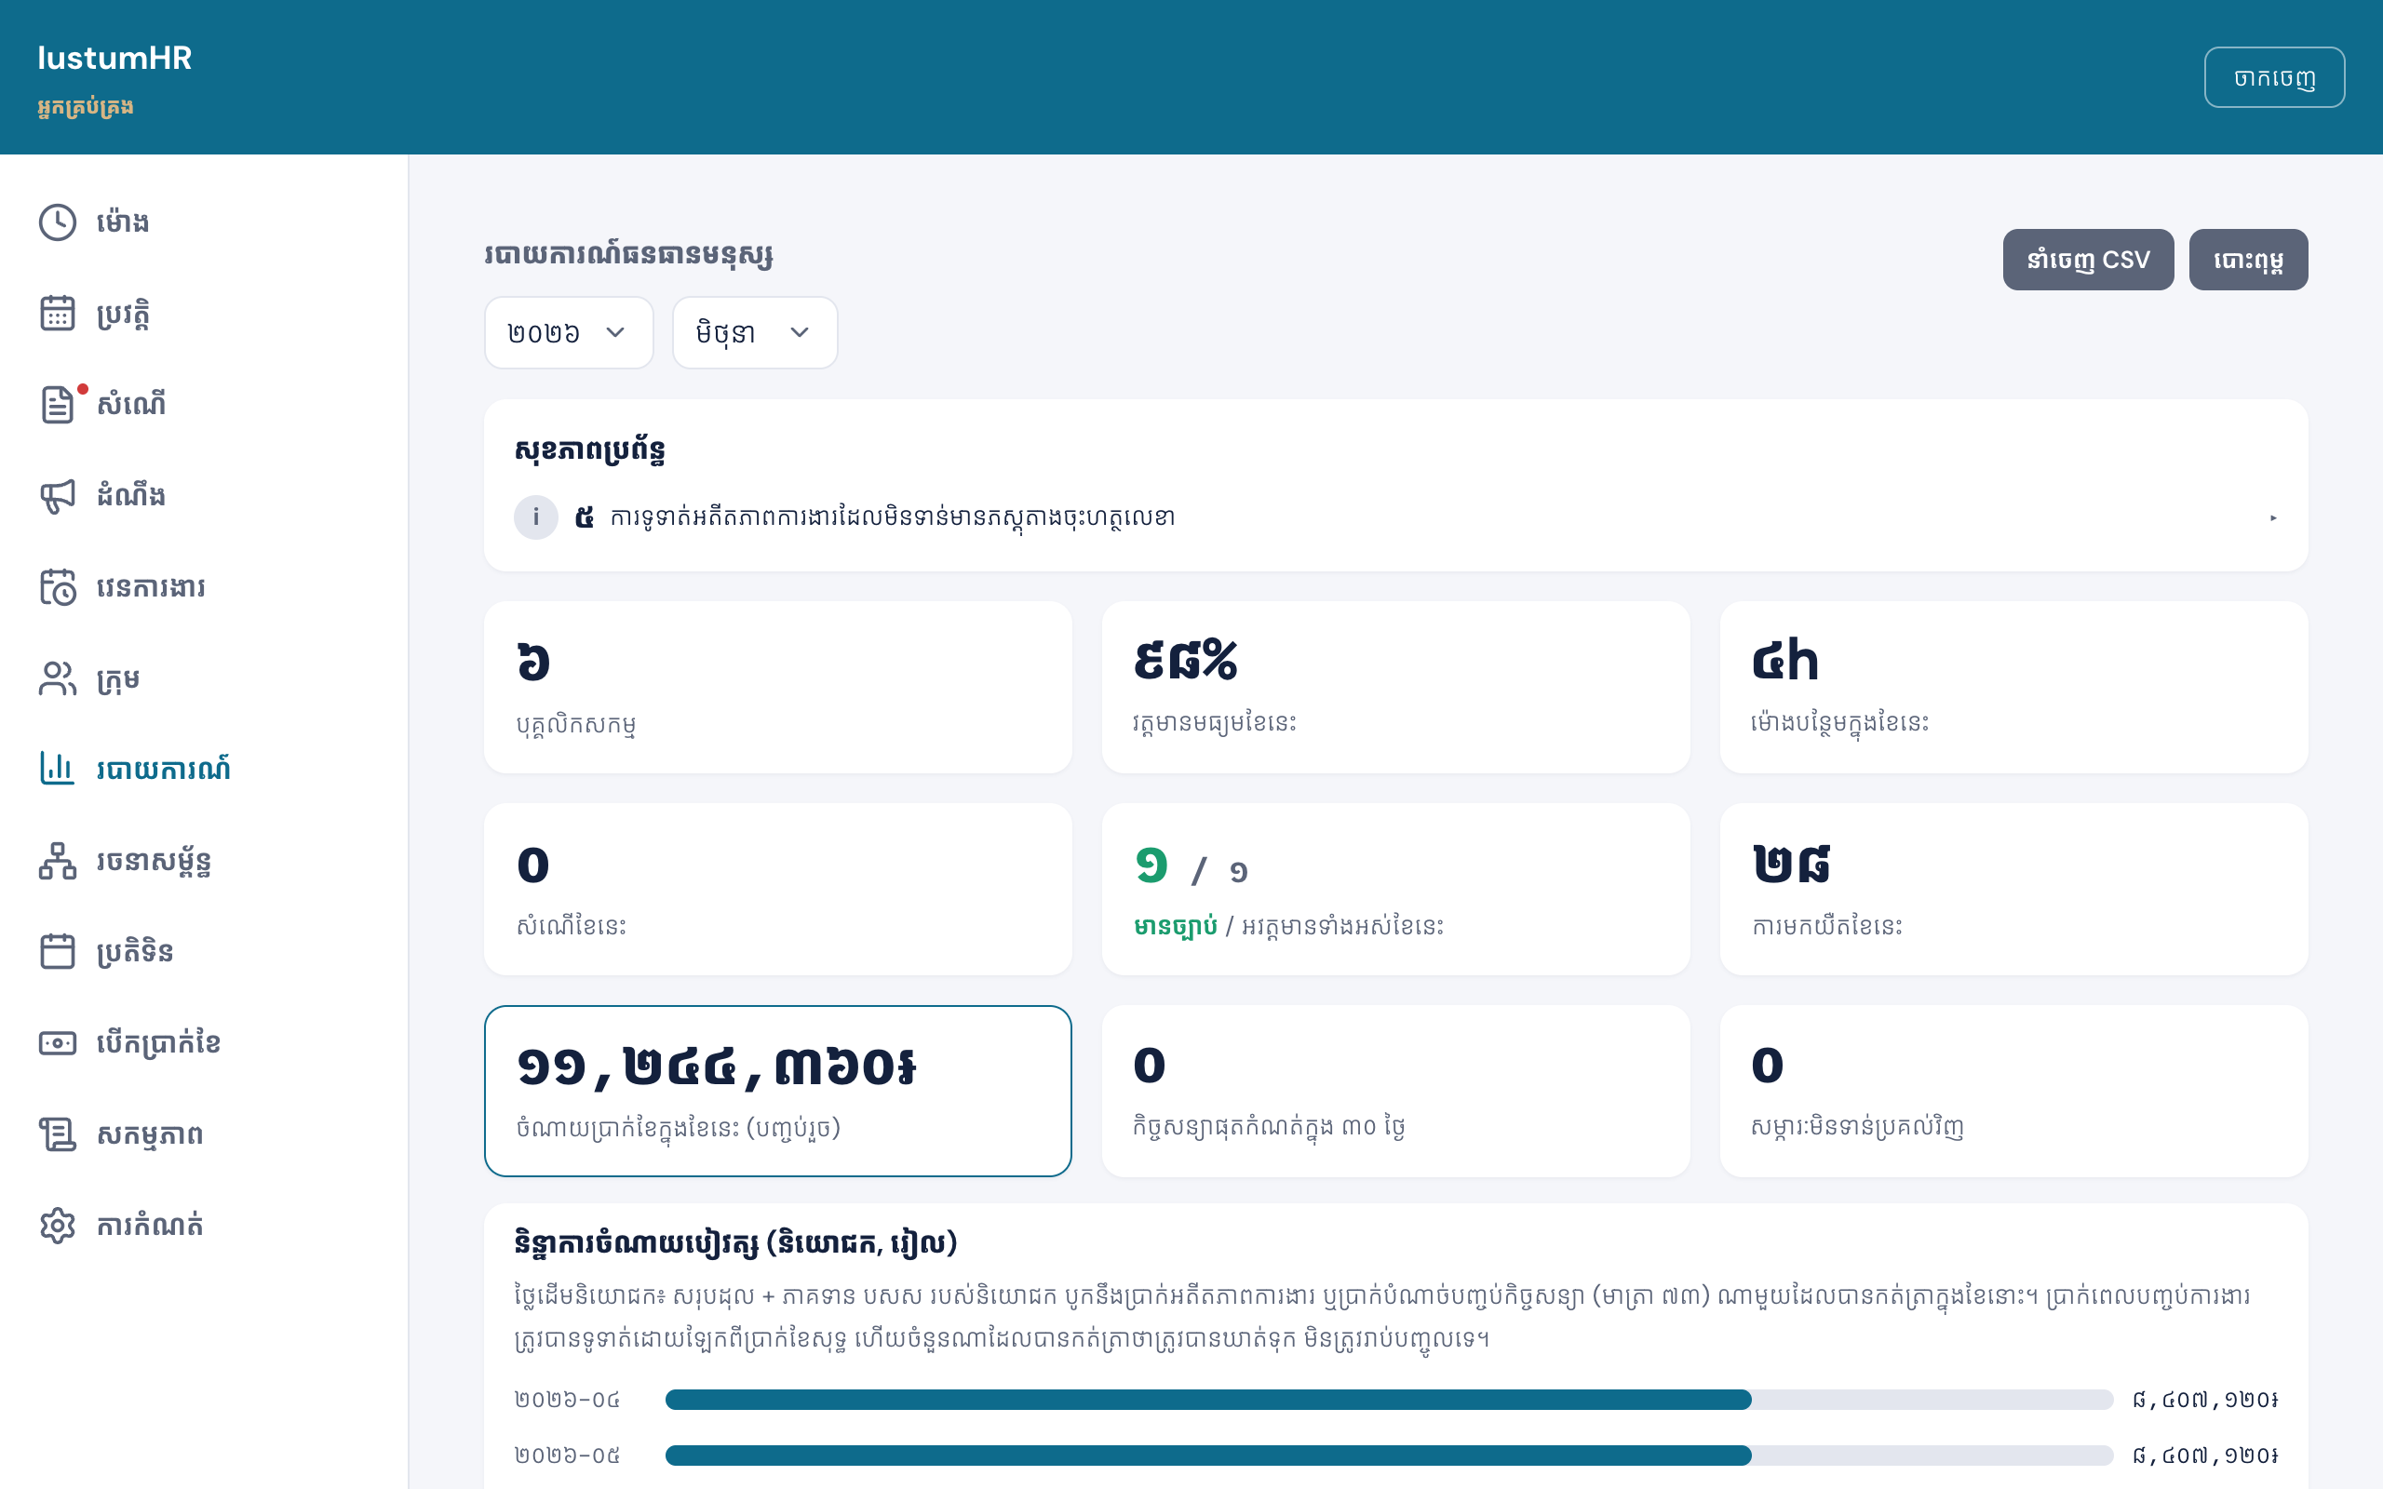The width and height of the screenshot is (2383, 1489).
Task: Open the year dropdown showing ២០២៦
Action: 568,333
